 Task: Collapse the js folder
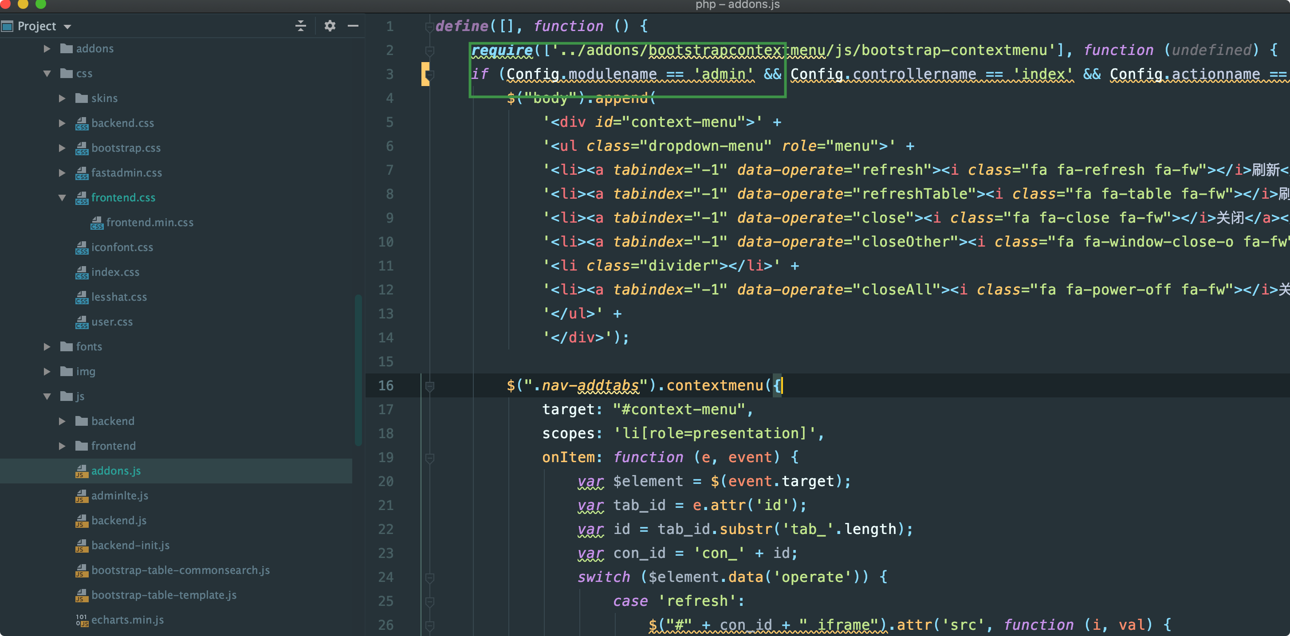click(x=47, y=396)
